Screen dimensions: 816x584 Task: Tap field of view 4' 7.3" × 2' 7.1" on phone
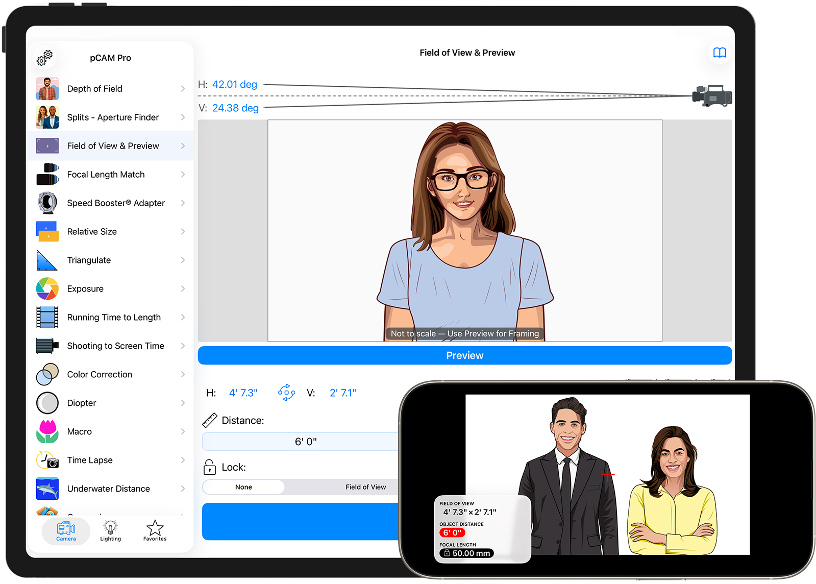pyautogui.click(x=469, y=512)
